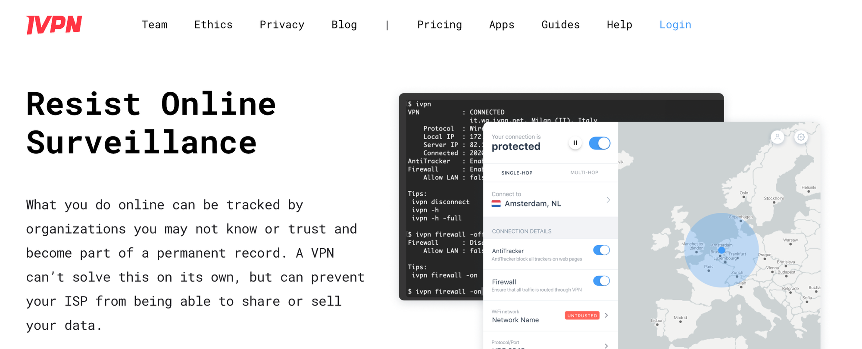Open the Team page
The height and width of the screenshot is (349, 862).
[155, 25]
